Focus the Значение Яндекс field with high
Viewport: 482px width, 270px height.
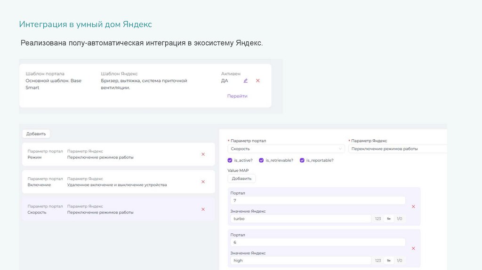point(301,261)
